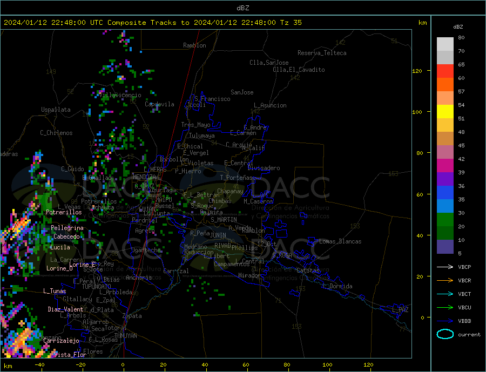Click the TUPUNGATO city label
Viewport: 486px width, 372px height.
point(96,286)
